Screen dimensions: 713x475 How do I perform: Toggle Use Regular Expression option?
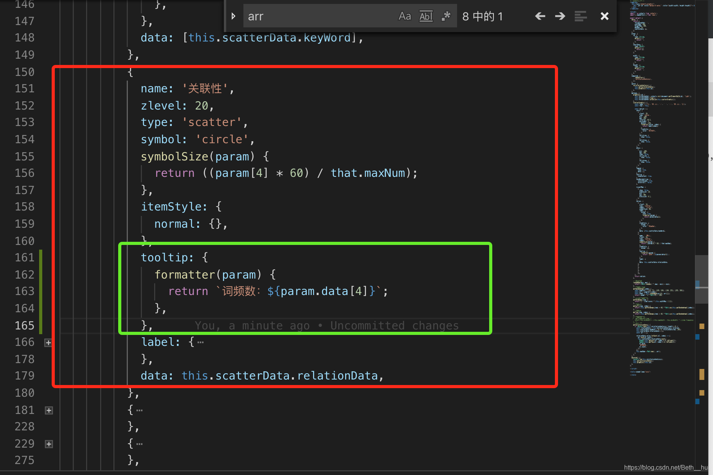(x=446, y=16)
